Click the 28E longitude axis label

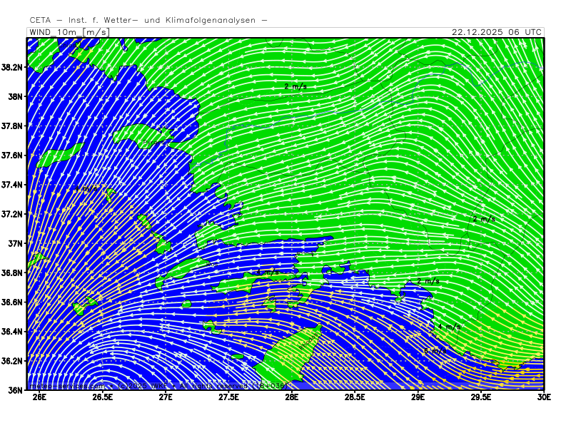tap(291, 397)
